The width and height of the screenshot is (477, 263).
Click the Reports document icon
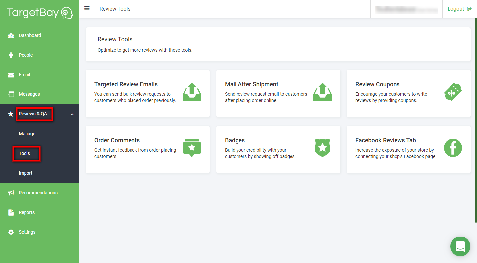(x=11, y=213)
